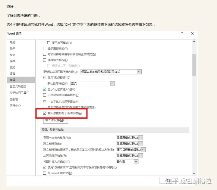Toggle 显示"记忆式键入"建议 checkbox

(45, 89)
